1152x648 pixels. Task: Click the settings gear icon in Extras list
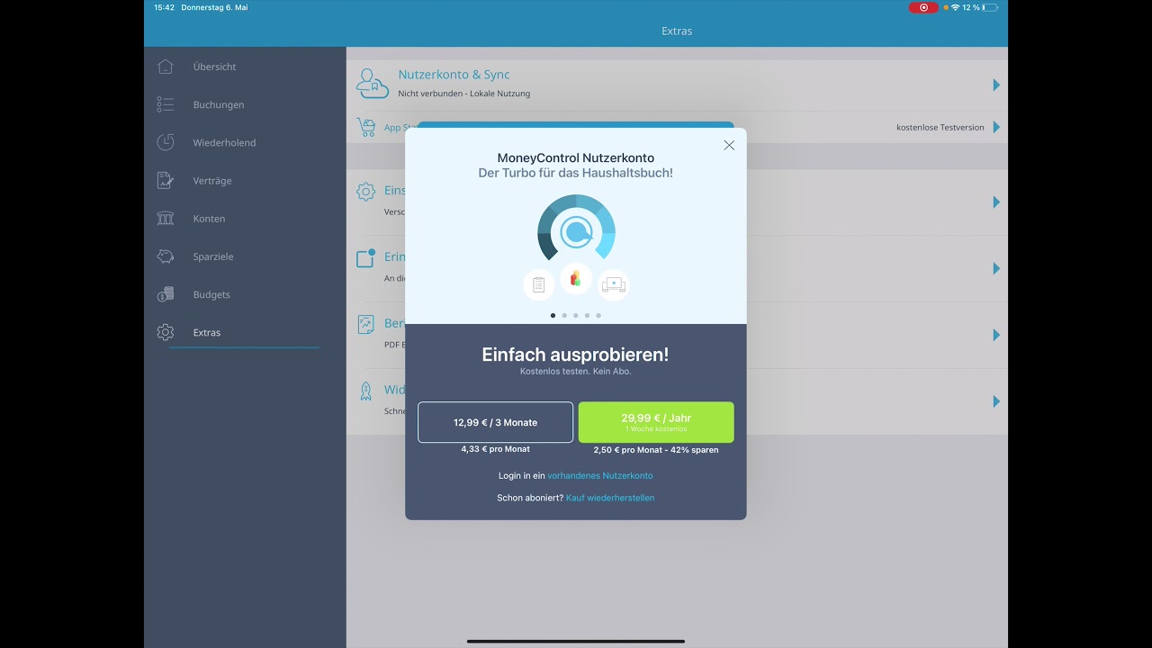[365, 192]
